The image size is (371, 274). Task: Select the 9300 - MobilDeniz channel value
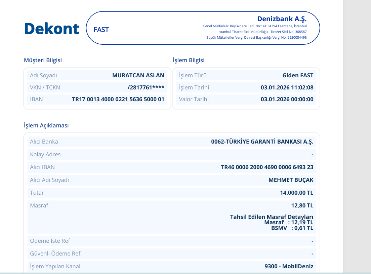(x=289, y=266)
